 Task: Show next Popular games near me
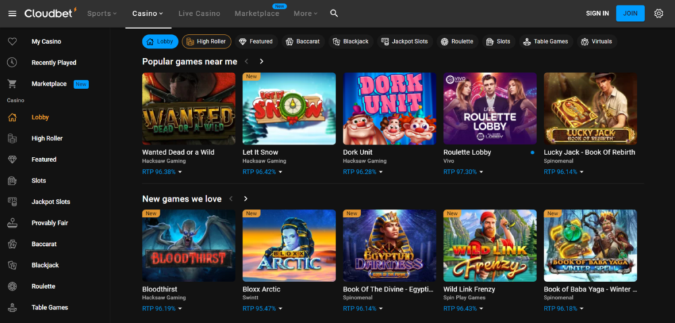[x=261, y=61]
